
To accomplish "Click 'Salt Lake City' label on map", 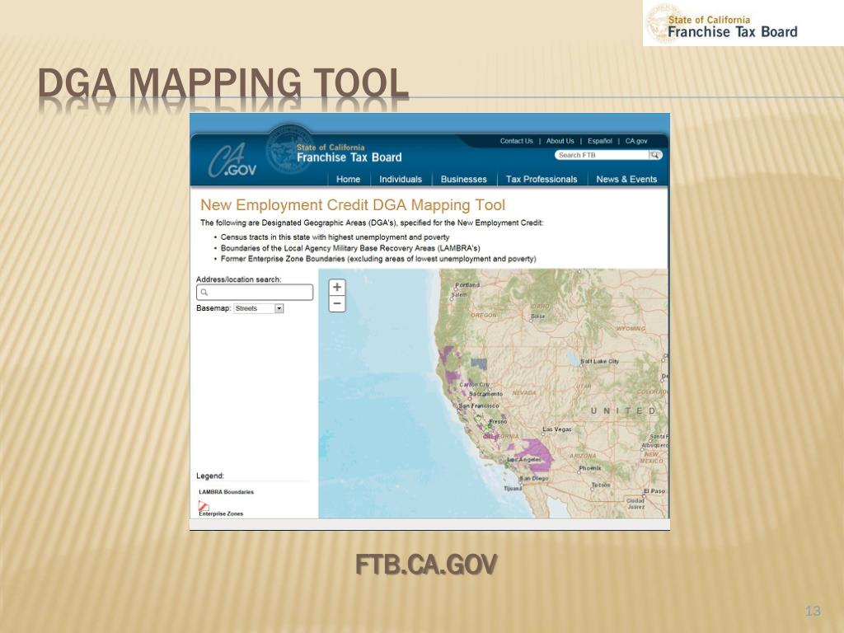I will pos(600,361).
